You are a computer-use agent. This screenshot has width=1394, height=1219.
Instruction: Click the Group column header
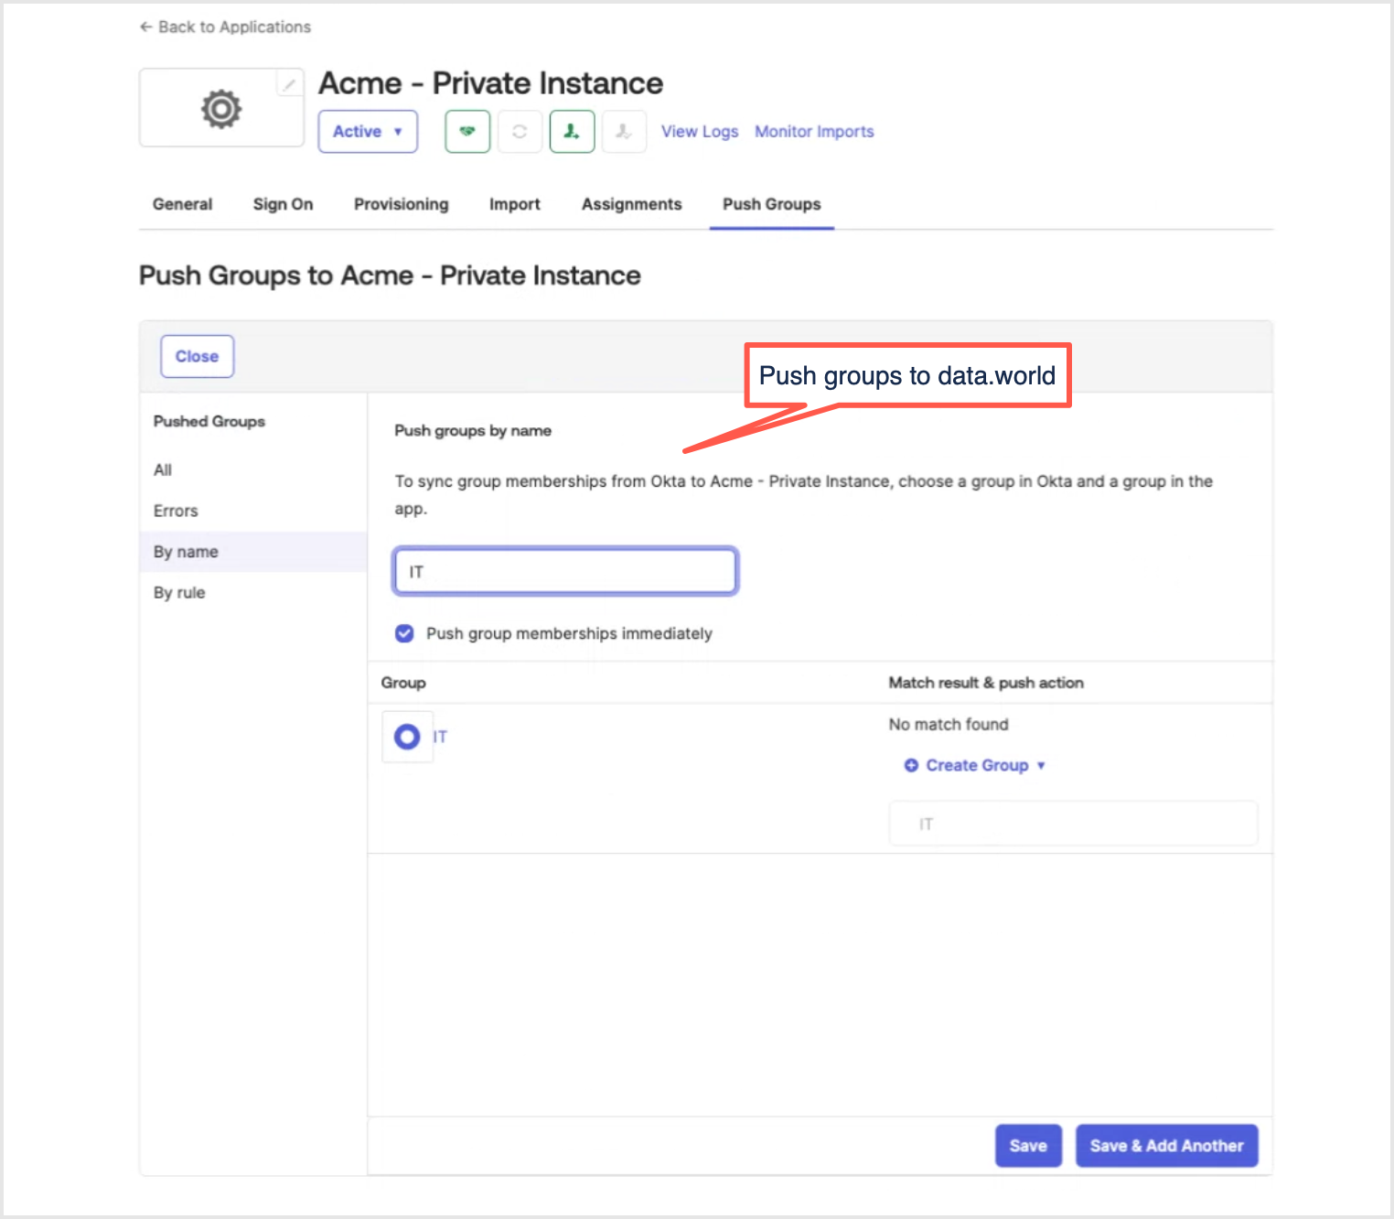coord(403,683)
